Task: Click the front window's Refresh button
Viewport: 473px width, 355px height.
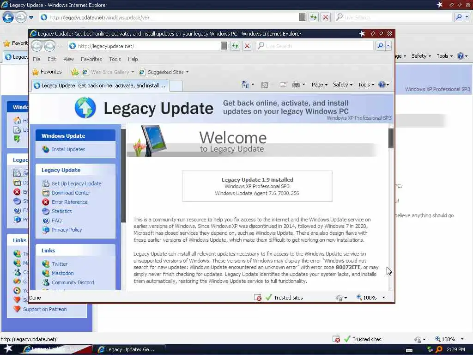Action: click(x=235, y=46)
